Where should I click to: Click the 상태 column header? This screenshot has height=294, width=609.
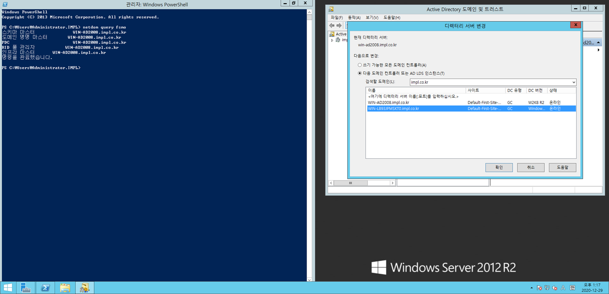point(561,91)
